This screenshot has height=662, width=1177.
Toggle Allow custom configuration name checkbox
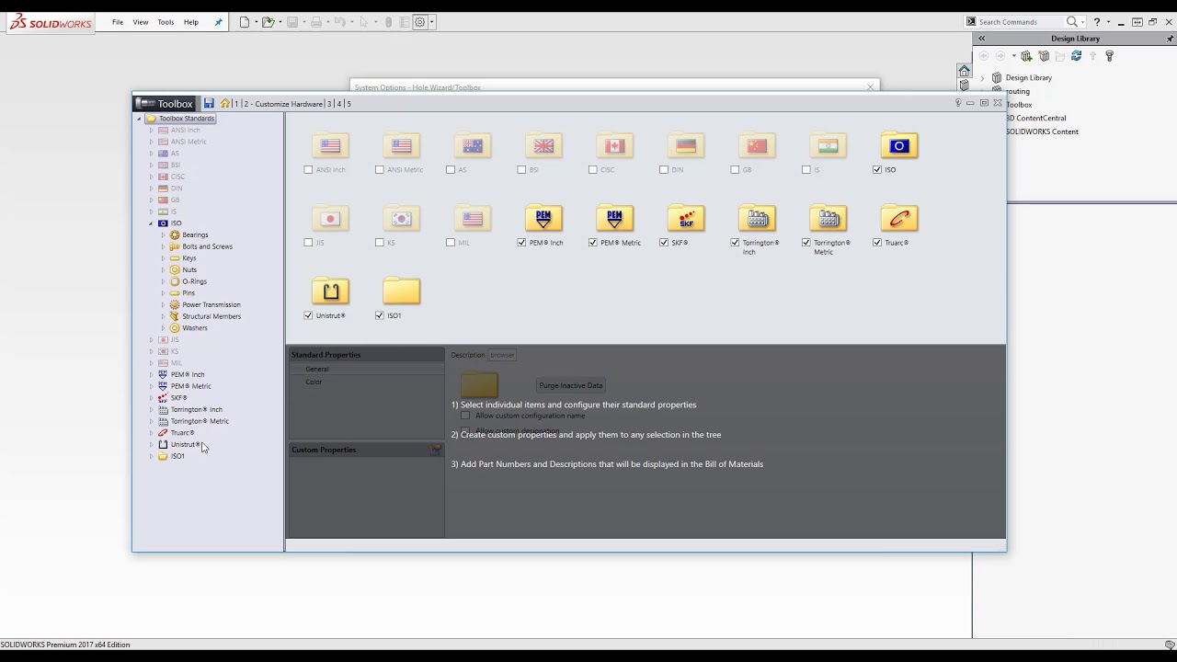coord(465,416)
